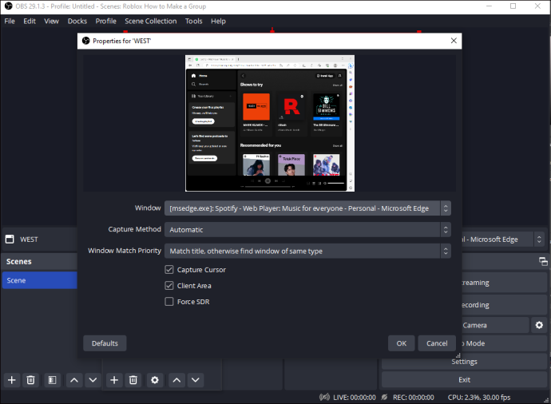Open the File menu

(x=10, y=21)
